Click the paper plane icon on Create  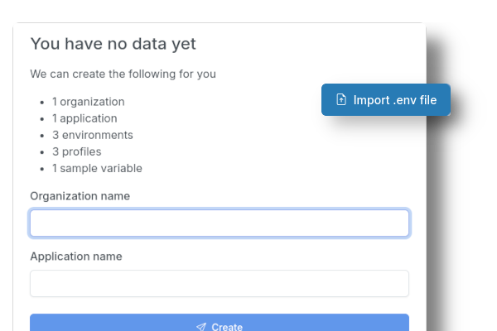200,327
